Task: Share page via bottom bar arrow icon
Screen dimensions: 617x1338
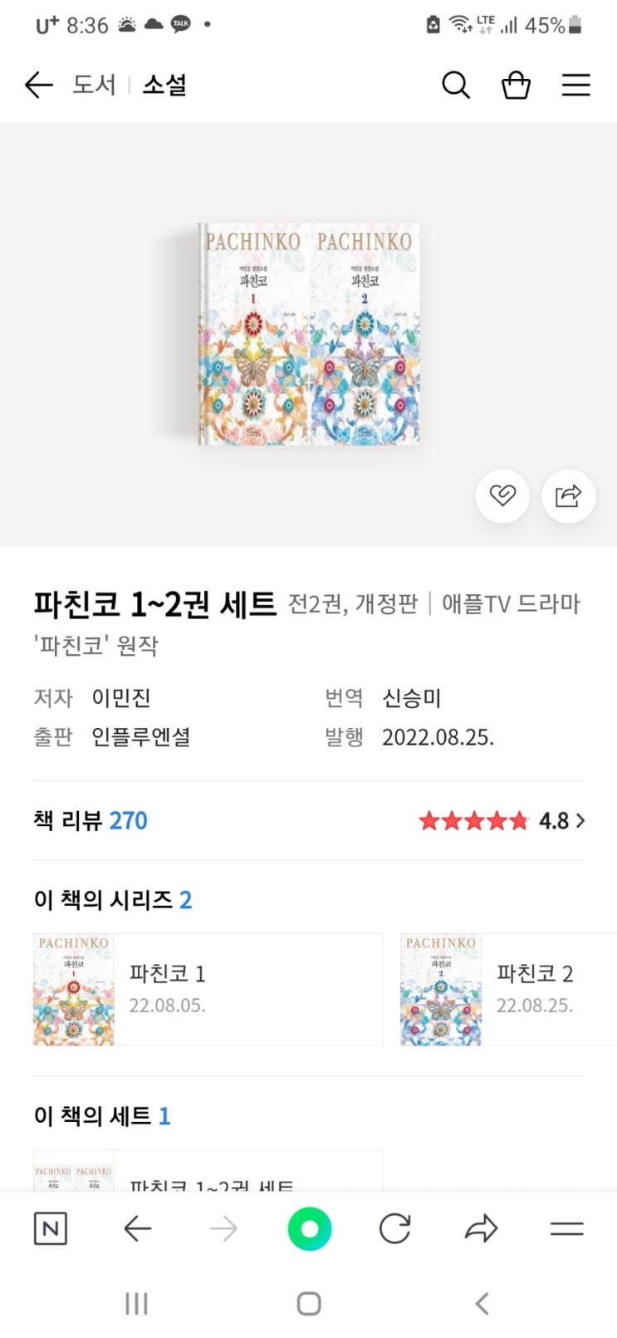Action: pyautogui.click(x=481, y=1228)
